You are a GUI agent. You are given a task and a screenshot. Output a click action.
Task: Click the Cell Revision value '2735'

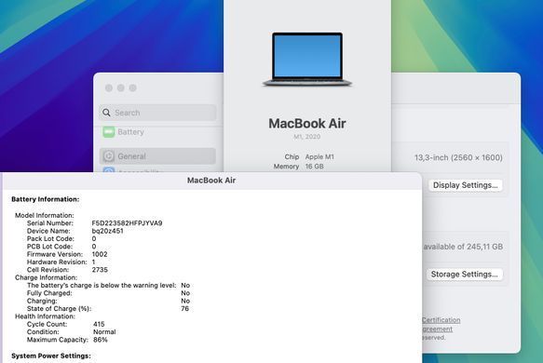100,270
